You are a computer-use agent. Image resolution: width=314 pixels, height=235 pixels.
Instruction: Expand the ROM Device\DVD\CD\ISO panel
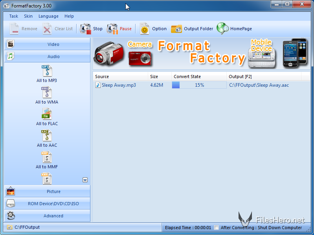tap(47, 204)
